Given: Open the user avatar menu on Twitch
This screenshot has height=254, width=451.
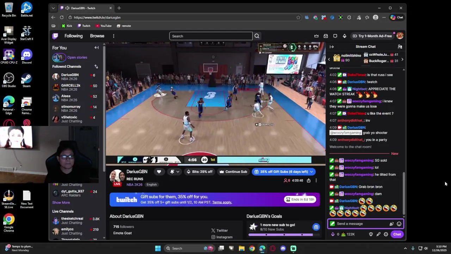Looking at the screenshot, I should (x=400, y=36).
